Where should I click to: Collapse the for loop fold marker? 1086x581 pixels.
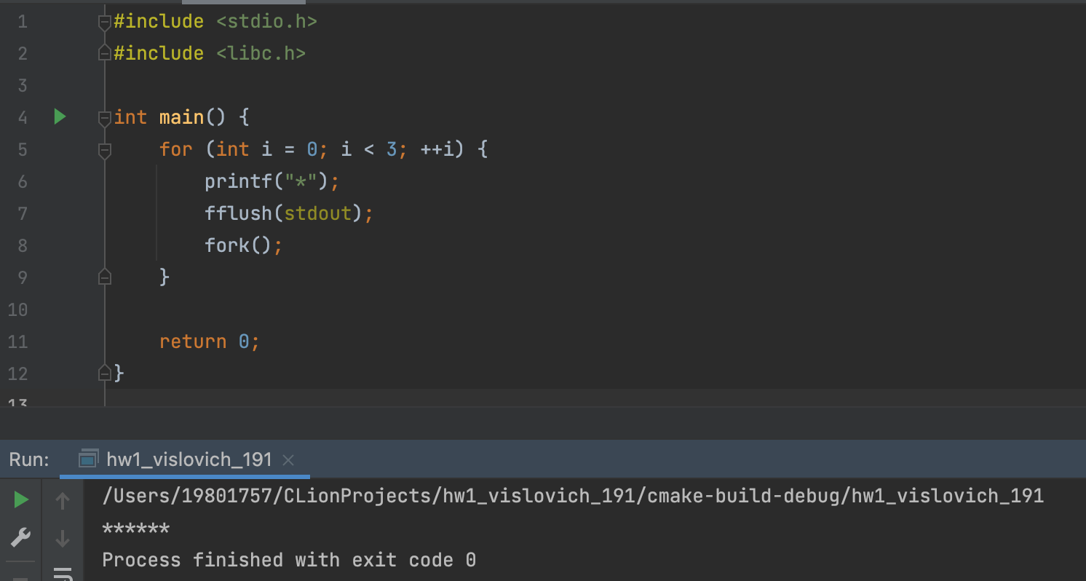(105, 150)
